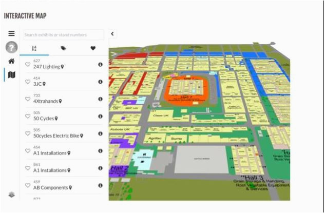The width and height of the screenshot is (325, 213).
Task: Switch to the alphabetical sort tab
Action: pos(34,48)
